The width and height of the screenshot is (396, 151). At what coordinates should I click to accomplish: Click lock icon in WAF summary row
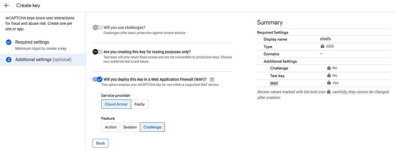[329, 83]
